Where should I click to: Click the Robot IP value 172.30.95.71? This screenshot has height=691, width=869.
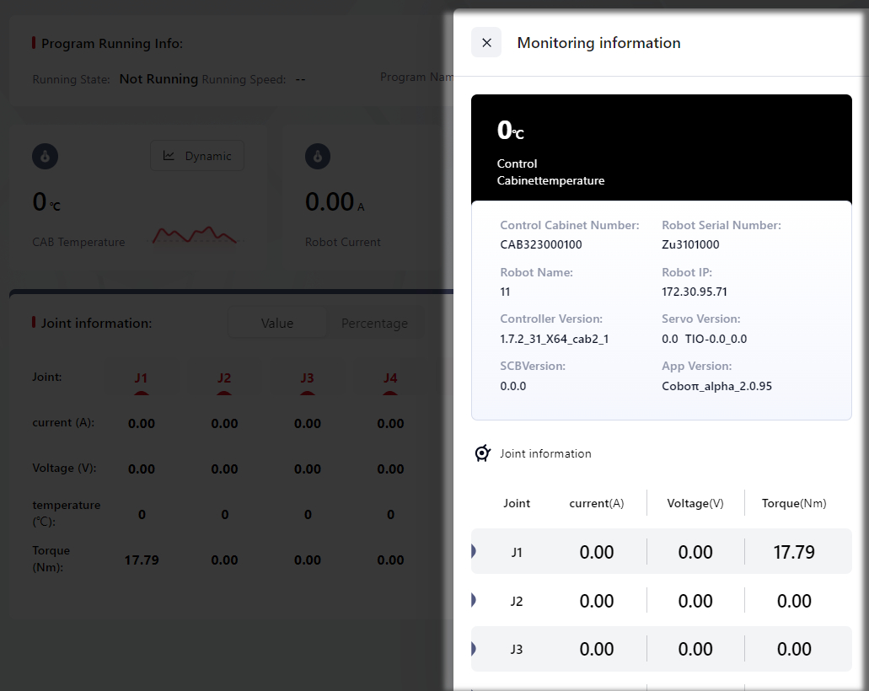(695, 292)
